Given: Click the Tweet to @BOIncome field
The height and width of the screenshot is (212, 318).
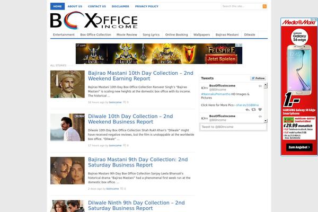Looking at the screenshot, I should pyautogui.click(x=233, y=127).
